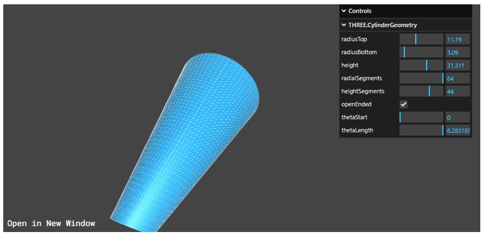Image resolution: width=483 pixels, height=238 pixels.
Task: Click the height label
Action: 350,65
